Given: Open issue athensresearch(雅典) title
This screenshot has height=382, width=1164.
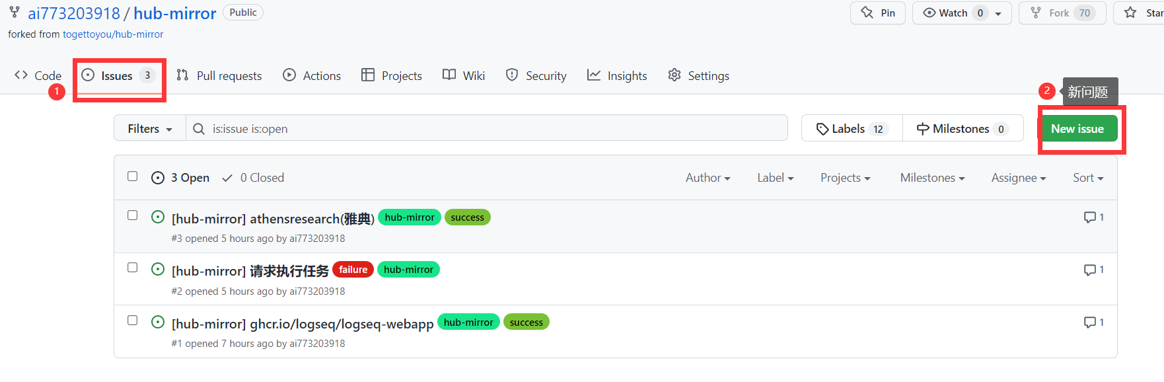Looking at the screenshot, I should tap(273, 219).
